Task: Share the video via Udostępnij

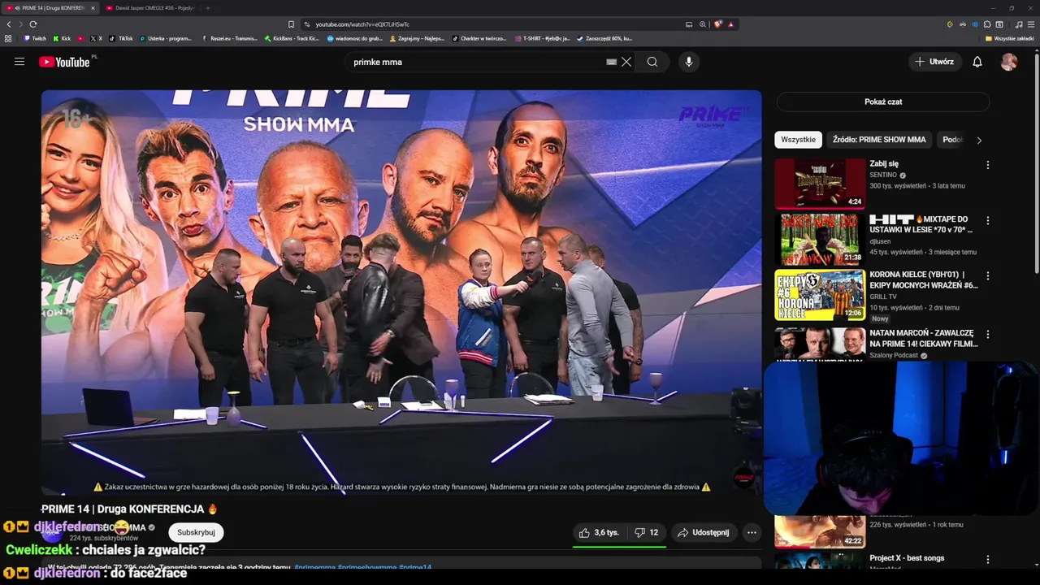Action: click(703, 532)
